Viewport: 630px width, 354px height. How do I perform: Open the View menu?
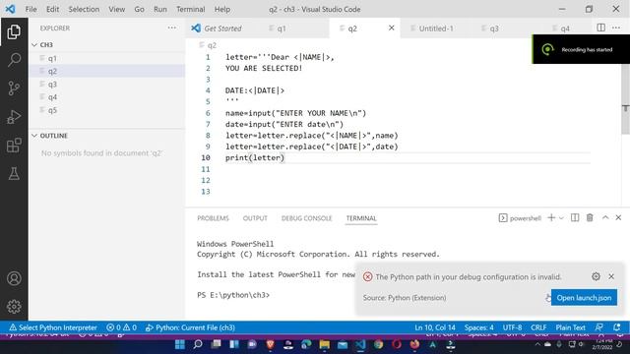pyautogui.click(x=116, y=9)
